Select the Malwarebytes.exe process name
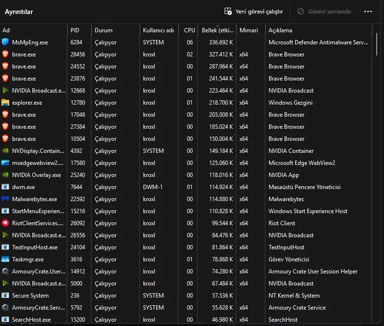Image resolution: width=384 pixels, height=326 pixels. coord(34,199)
